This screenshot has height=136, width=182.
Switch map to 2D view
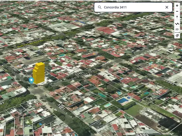point(177,29)
